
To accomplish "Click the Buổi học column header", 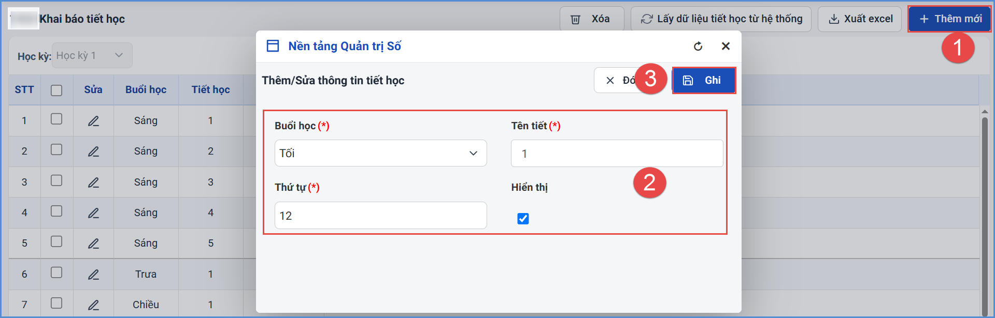I will tap(146, 89).
